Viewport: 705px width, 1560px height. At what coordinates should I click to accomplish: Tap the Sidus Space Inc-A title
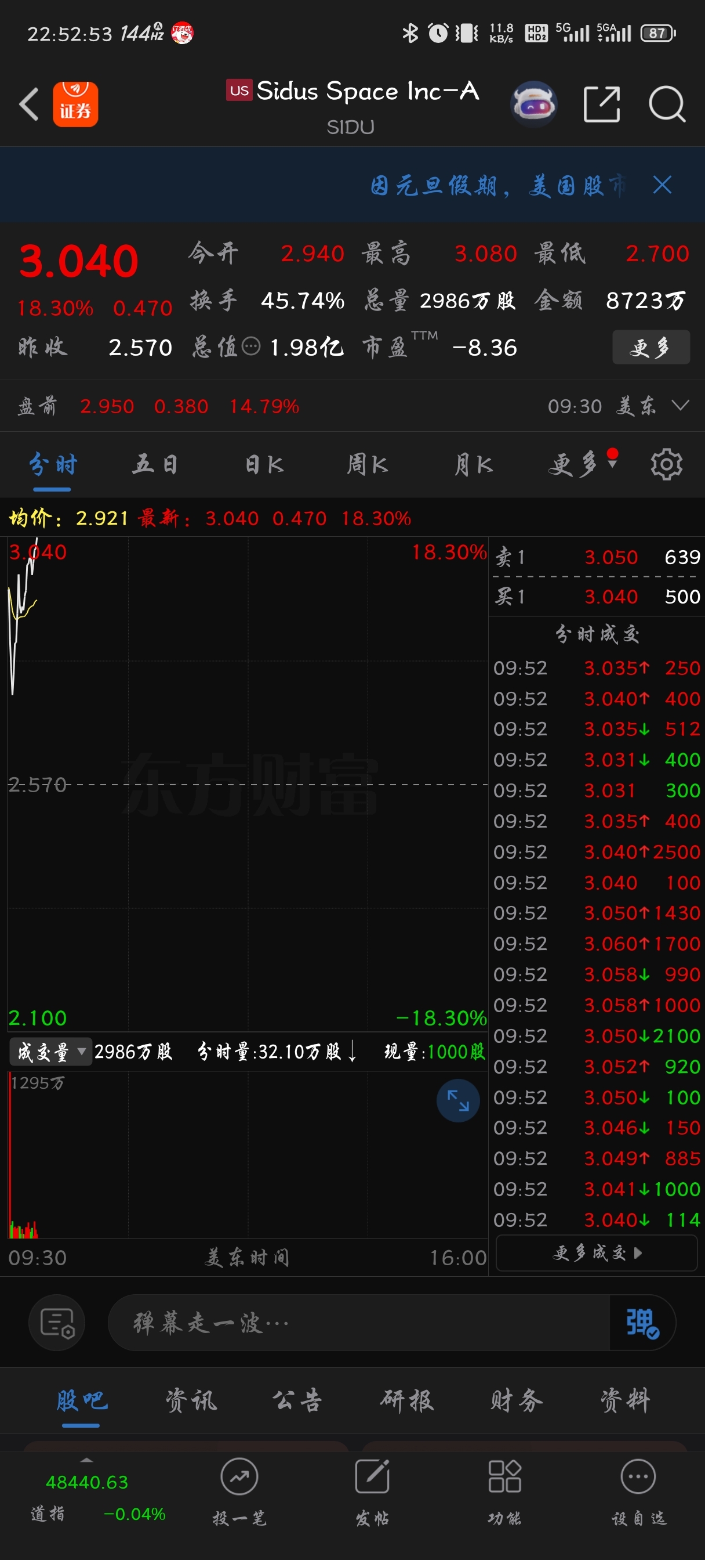point(368,91)
